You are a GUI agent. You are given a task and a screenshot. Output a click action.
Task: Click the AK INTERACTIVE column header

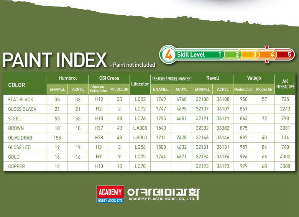click(285, 84)
